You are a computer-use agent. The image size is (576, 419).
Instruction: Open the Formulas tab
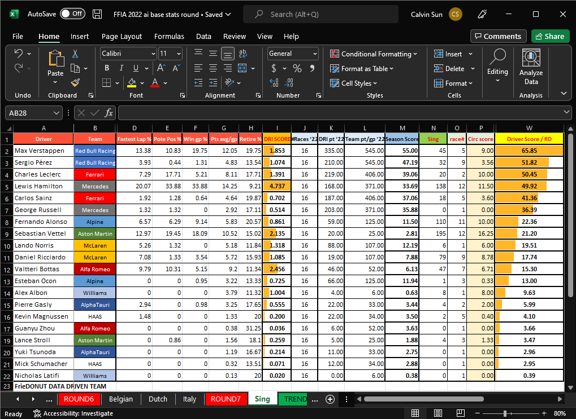169,36
